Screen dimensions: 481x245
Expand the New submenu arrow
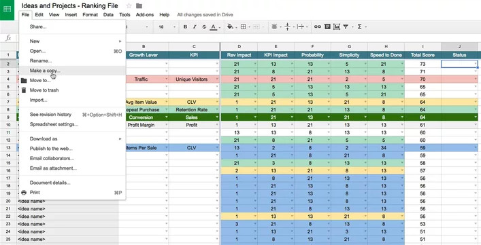[x=120, y=41]
